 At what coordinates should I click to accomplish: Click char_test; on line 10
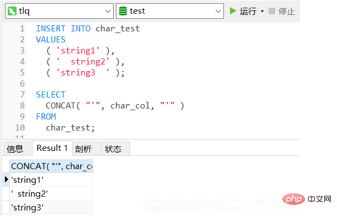point(70,128)
